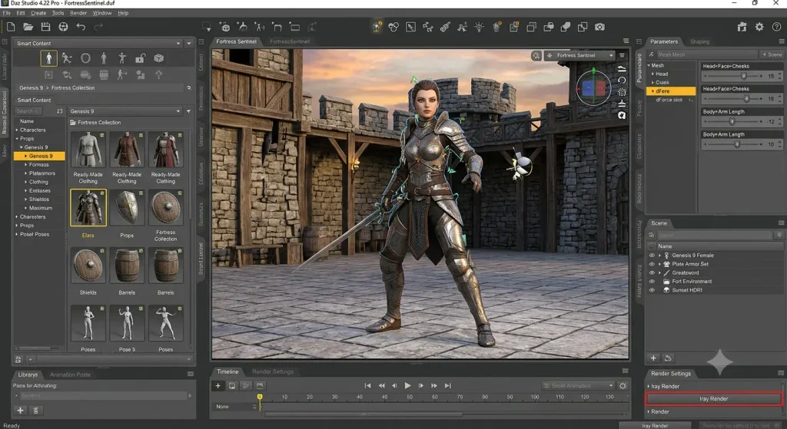Open the Fortress Sentinel camera dropdown in viewport
This screenshot has height=429, width=787.
pos(579,55)
